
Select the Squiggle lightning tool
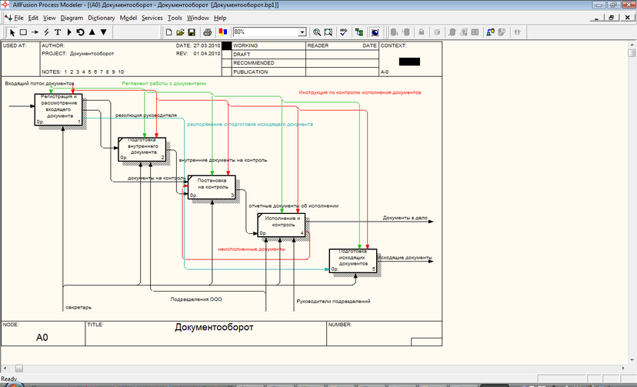(x=46, y=32)
